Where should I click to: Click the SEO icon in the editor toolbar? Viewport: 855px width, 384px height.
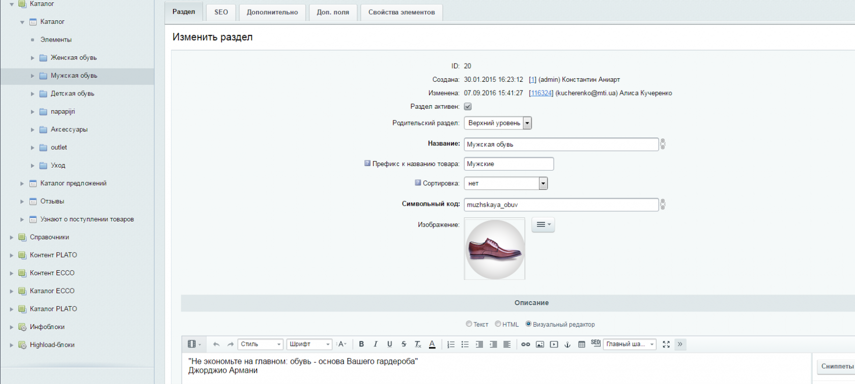click(595, 343)
